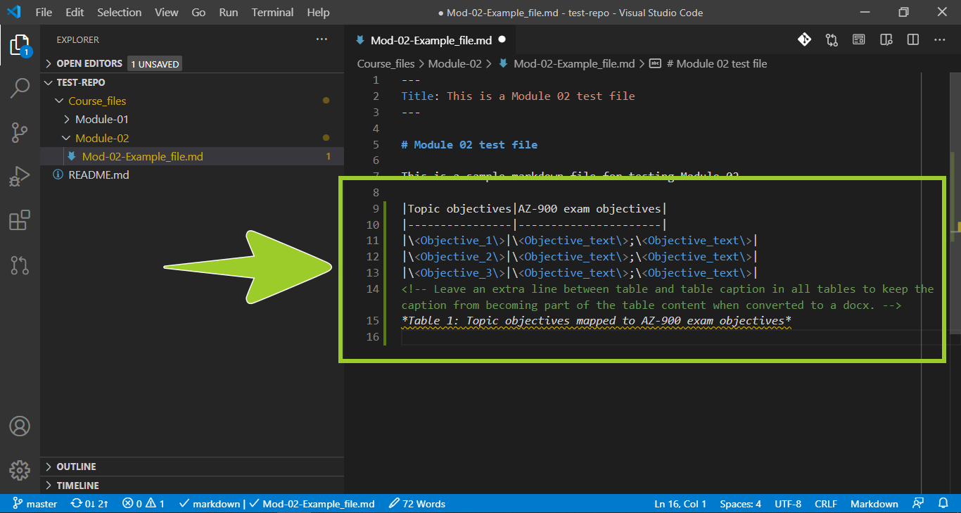Change encoding via UTF-8
The width and height of the screenshot is (961, 513).
pyautogui.click(x=788, y=503)
